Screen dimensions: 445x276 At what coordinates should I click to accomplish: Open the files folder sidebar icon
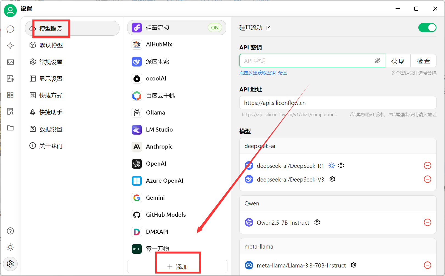10,128
